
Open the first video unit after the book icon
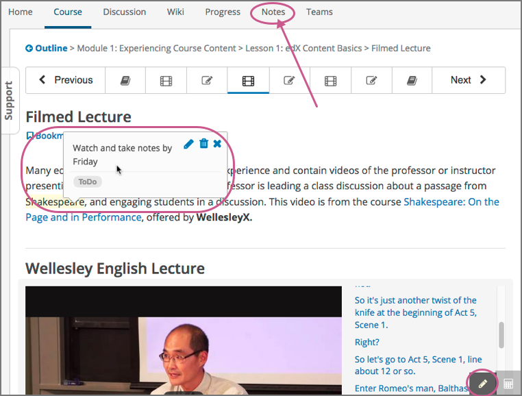click(166, 81)
